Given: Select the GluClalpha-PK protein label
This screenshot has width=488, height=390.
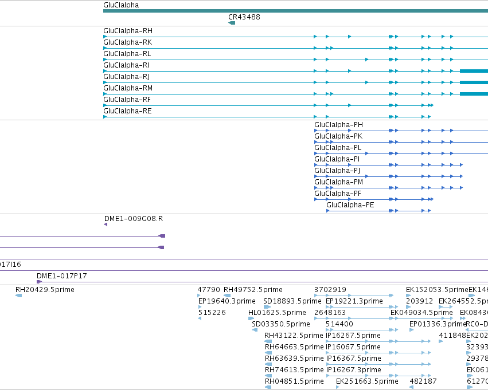Looking at the screenshot, I should 338,136.
